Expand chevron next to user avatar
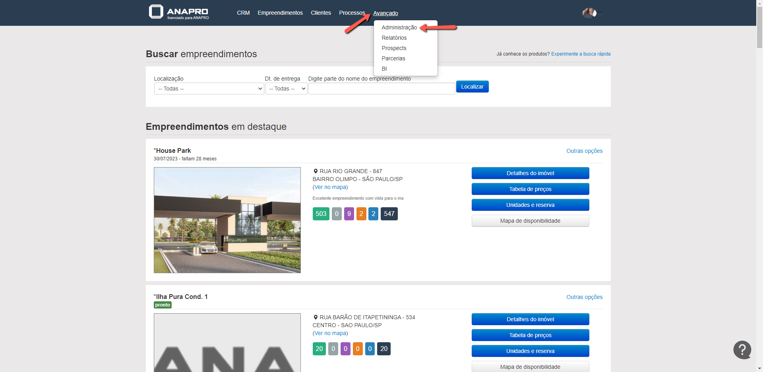 (601, 13)
